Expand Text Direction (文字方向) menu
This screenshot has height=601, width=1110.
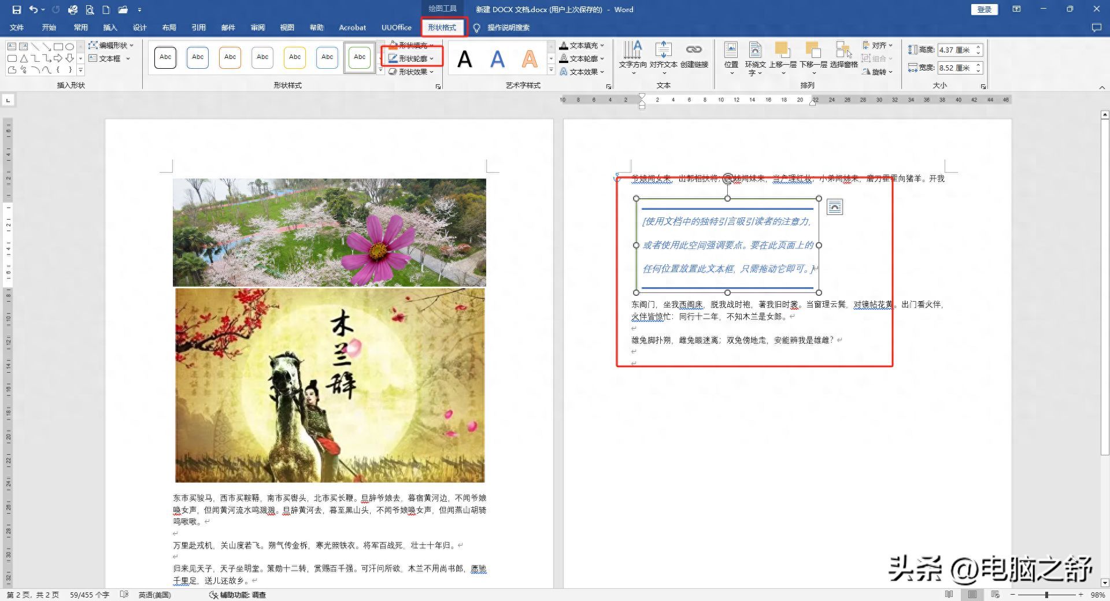[x=632, y=58]
